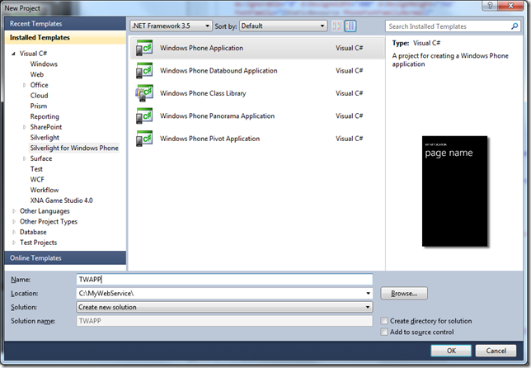Select Windows Phone Databound Application text

pos(219,70)
